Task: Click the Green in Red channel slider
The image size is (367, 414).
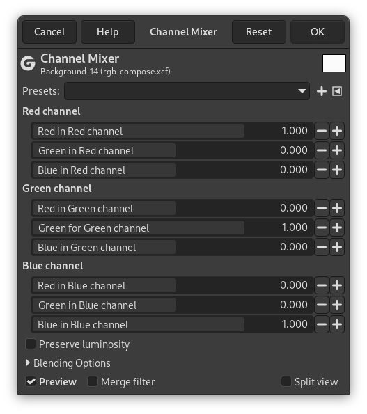Action: pos(172,150)
